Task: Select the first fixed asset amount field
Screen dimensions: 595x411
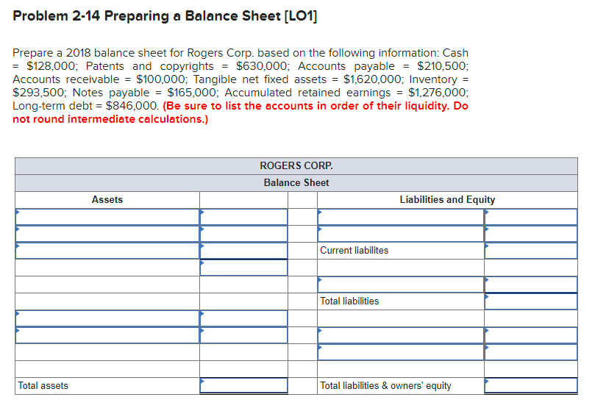Action: tap(243, 318)
